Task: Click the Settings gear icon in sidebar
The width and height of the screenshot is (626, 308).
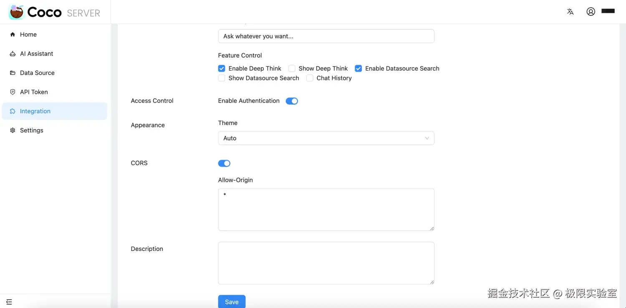Action: coord(13,130)
